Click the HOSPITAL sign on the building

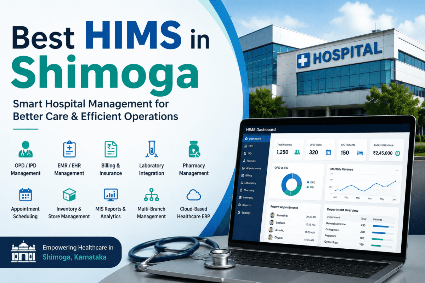pos(347,54)
